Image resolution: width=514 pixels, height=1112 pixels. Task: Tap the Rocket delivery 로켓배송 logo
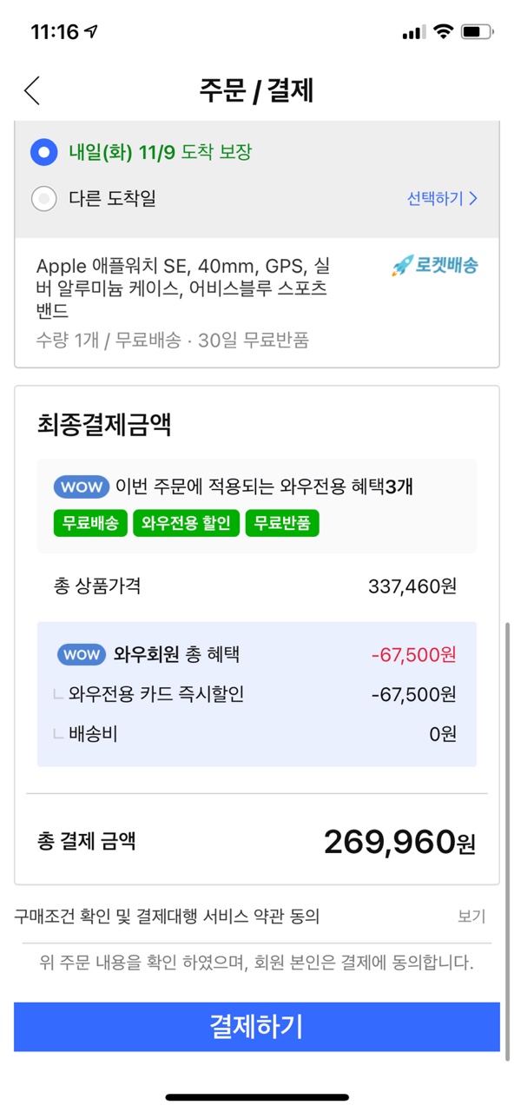(x=433, y=266)
